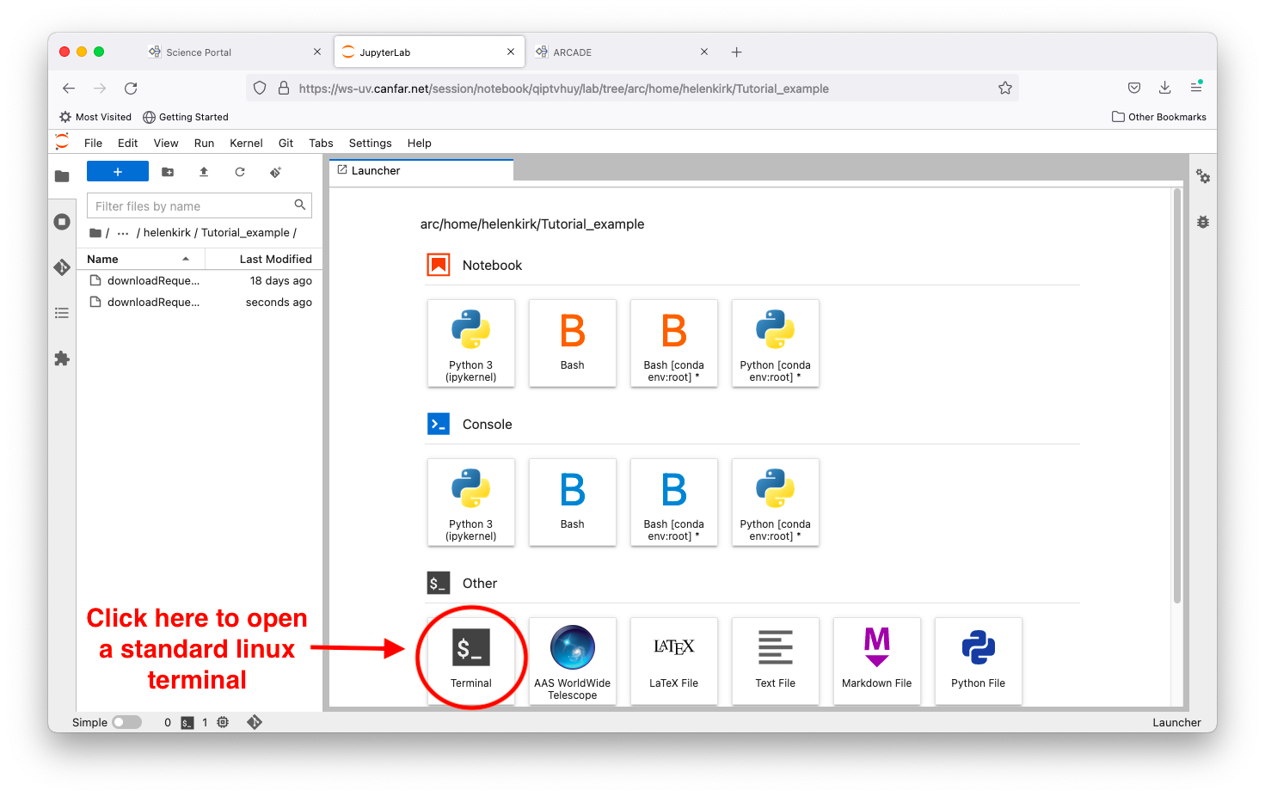Click the Git status icon in status bar
Image resolution: width=1265 pixels, height=796 pixels.
[255, 722]
